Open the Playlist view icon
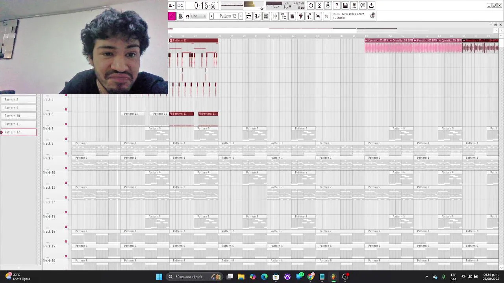504x283 pixels. coord(248,16)
